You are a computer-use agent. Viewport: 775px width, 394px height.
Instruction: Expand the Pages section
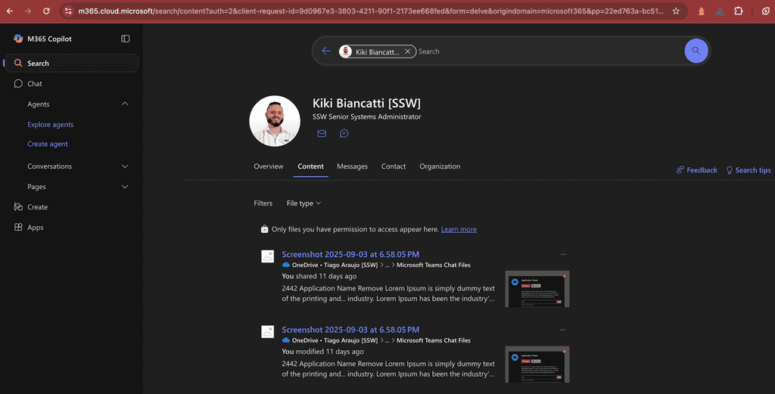125,187
